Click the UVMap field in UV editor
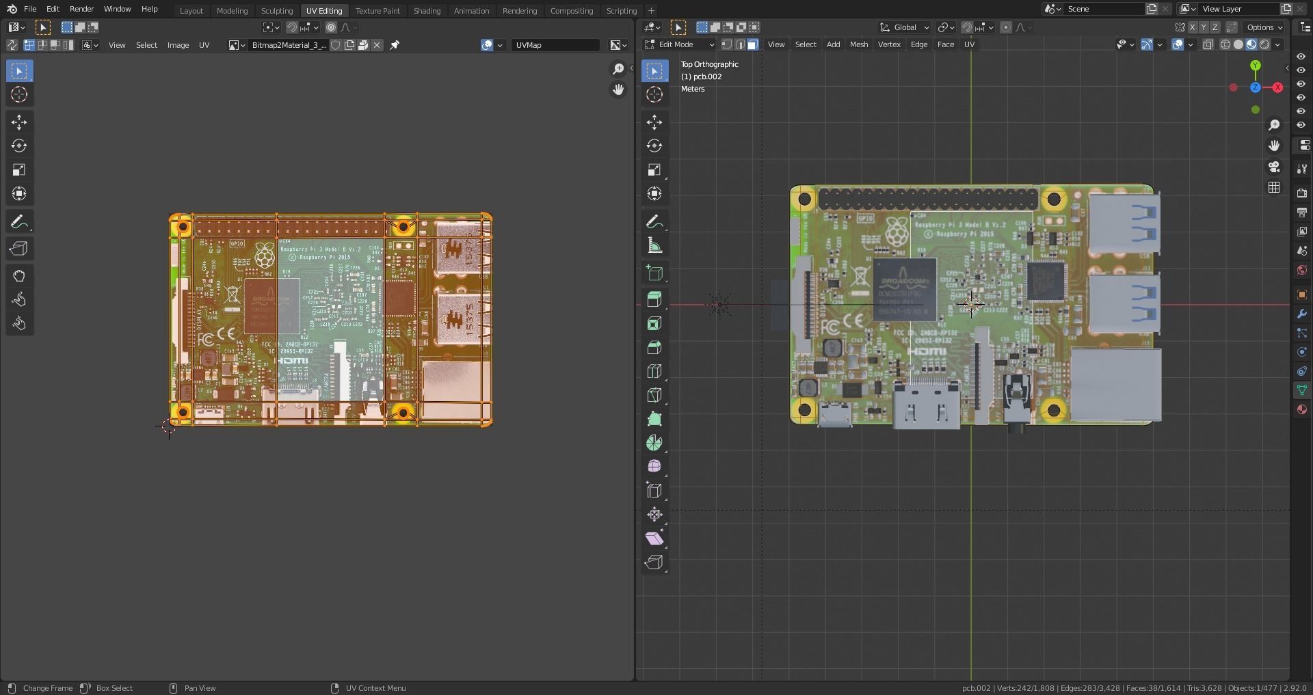 (555, 45)
